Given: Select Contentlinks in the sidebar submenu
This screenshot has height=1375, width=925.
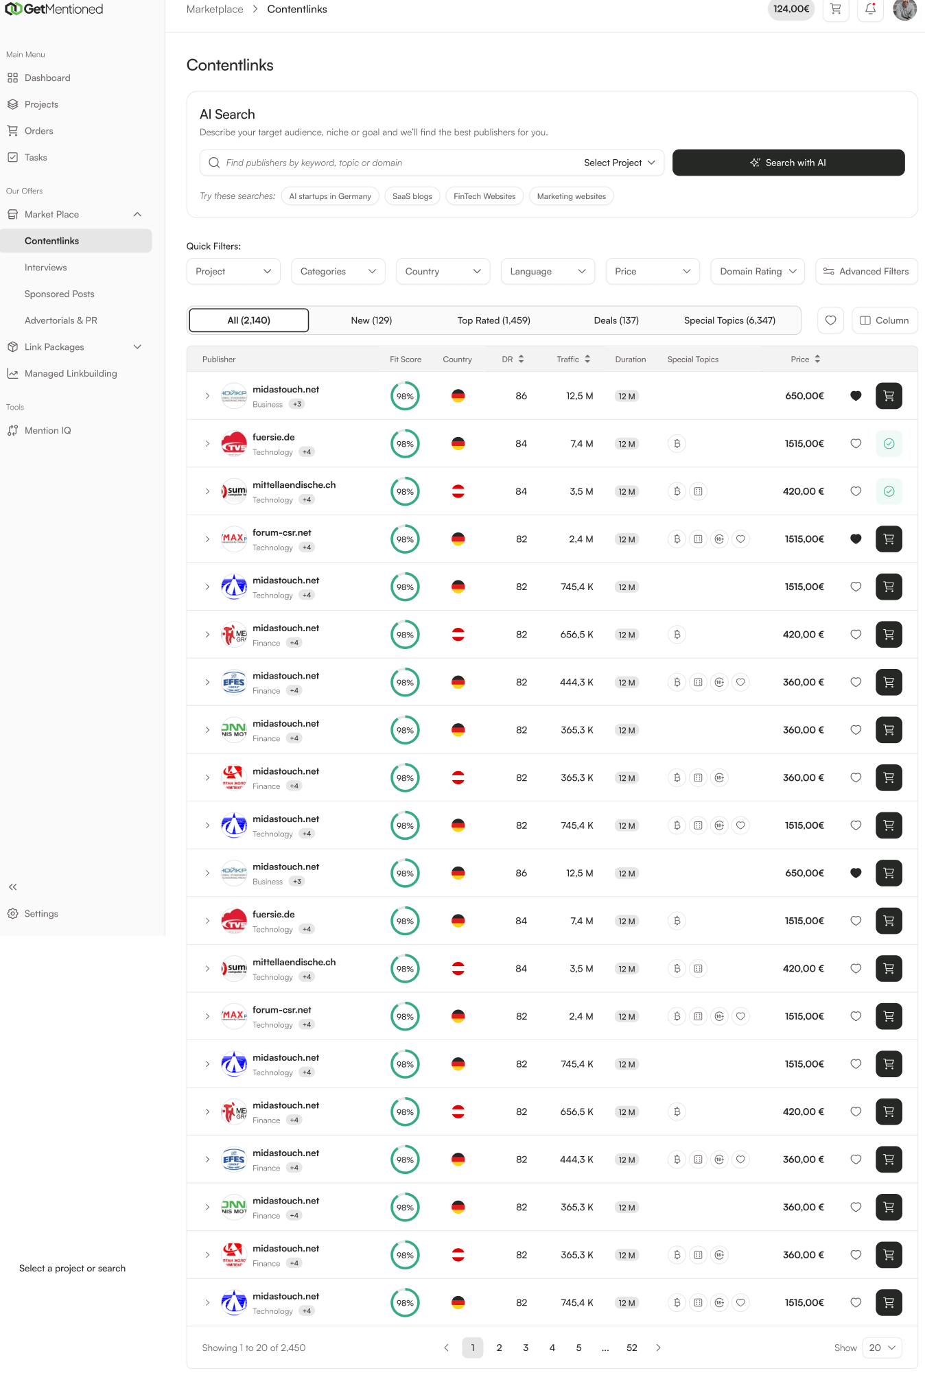Looking at the screenshot, I should [75, 241].
